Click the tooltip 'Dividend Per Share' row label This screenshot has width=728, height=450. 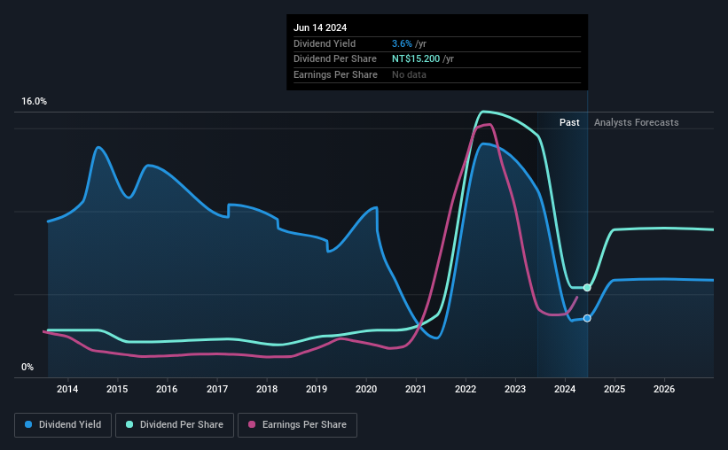tap(335, 59)
